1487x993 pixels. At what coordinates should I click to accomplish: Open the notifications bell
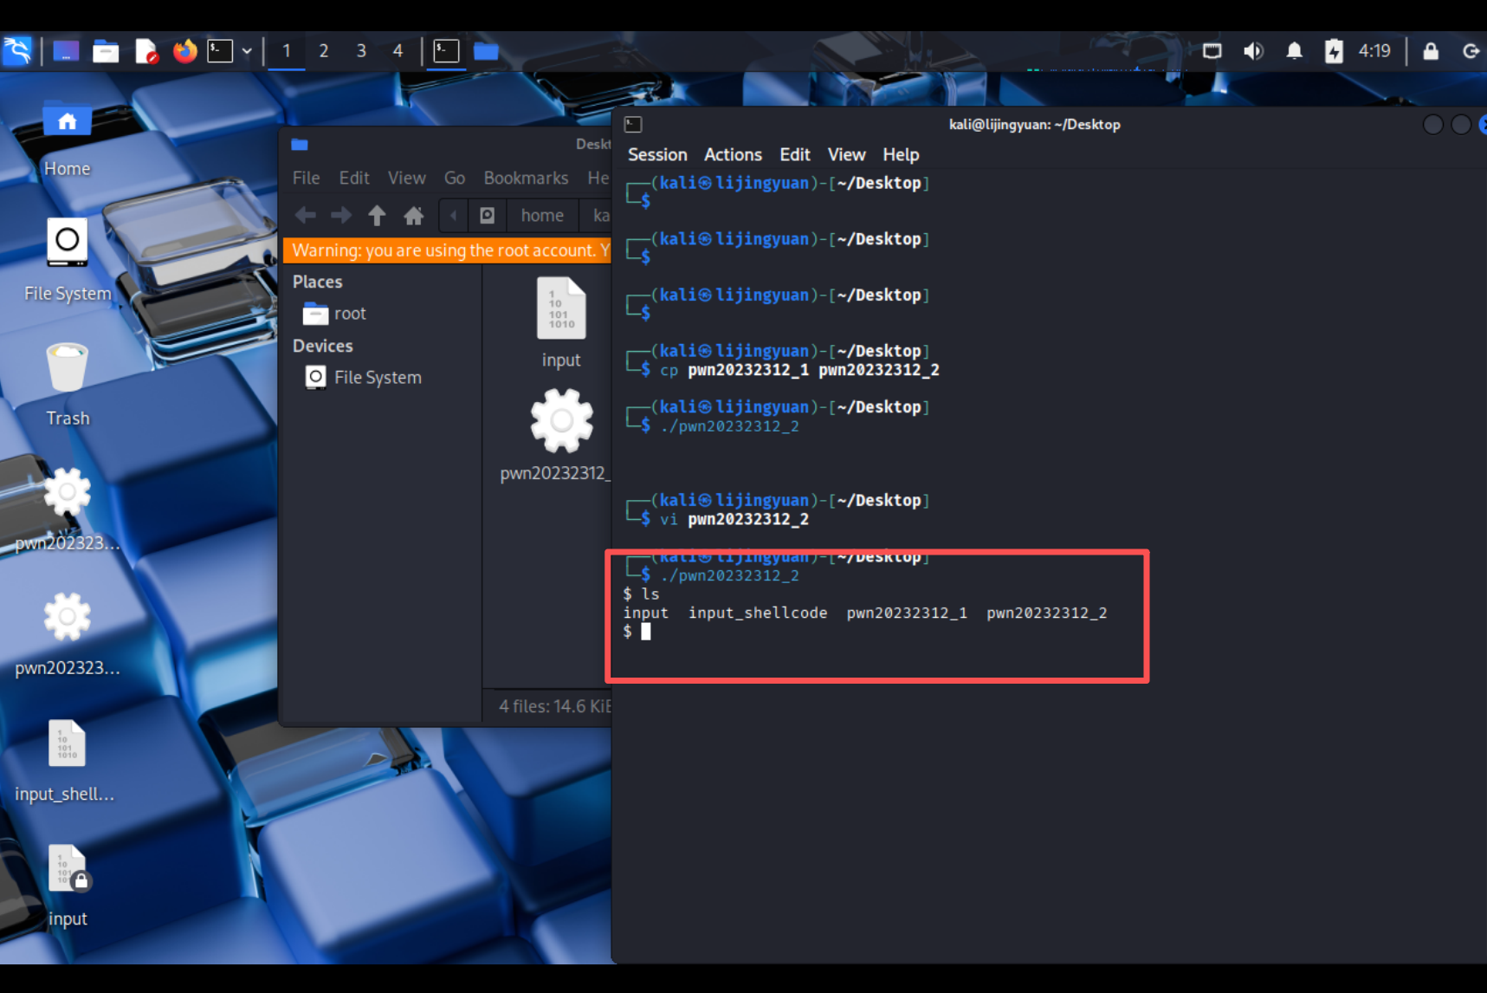pos(1294,51)
